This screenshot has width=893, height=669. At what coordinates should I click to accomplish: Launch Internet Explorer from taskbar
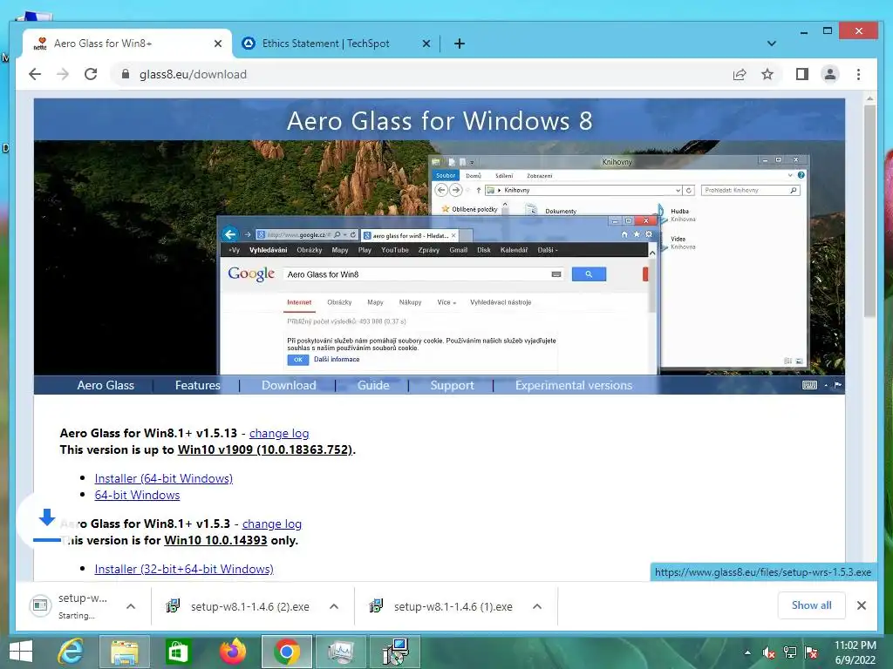coord(72,652)
